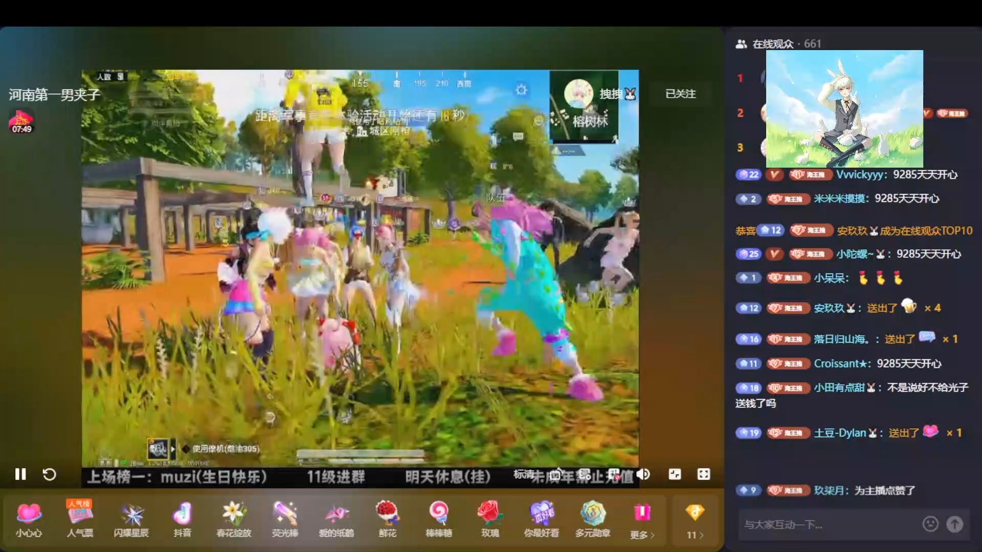Click the fan club badge beside Croissant★
Viewport: 982px width, 552px height.
point(788,363)
